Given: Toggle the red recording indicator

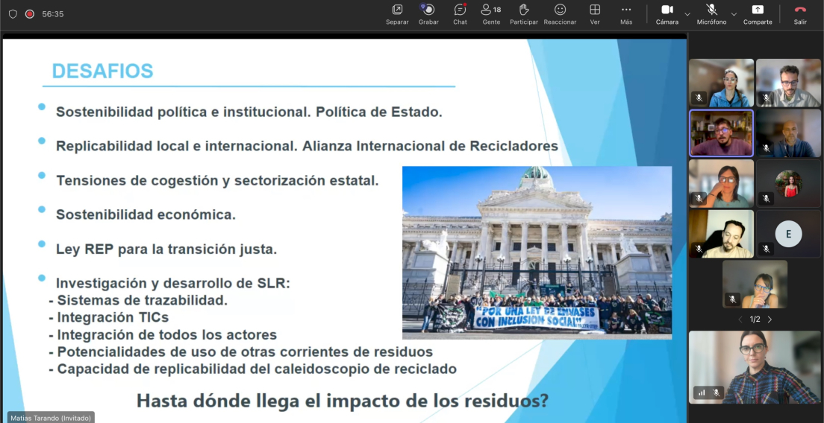Looking at the screenshot, I should tap(30, 14).
